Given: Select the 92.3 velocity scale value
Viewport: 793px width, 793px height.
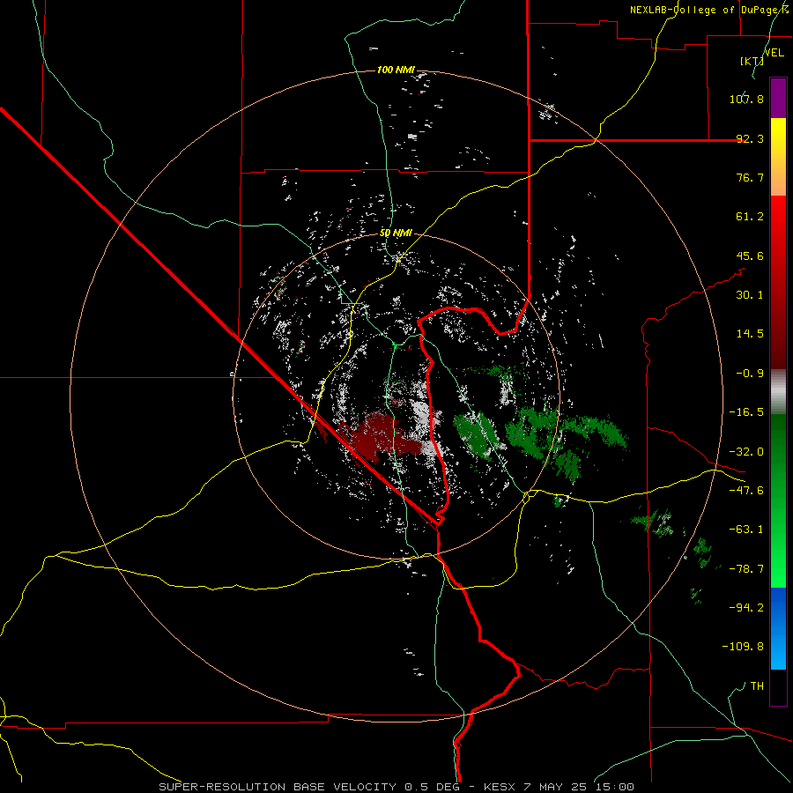Looking at the screenshot, I should [750, 138].
